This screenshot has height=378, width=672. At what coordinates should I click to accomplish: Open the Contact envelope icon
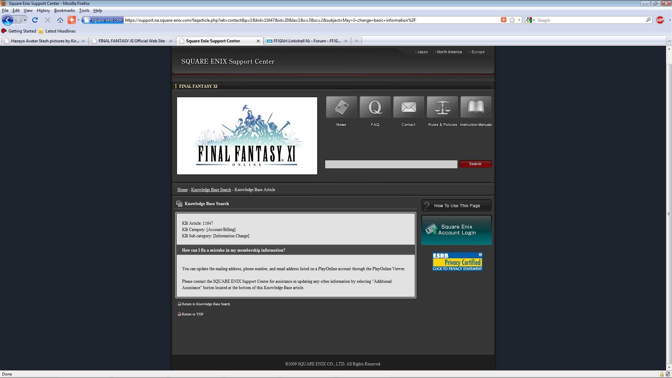pyautogui.click(x=408, y=107)
